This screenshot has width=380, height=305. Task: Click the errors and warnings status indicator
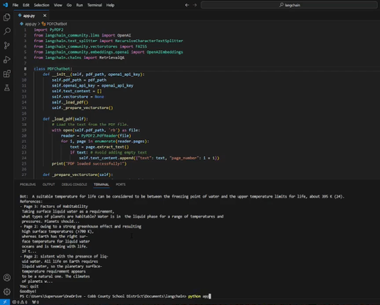[19, 302]
